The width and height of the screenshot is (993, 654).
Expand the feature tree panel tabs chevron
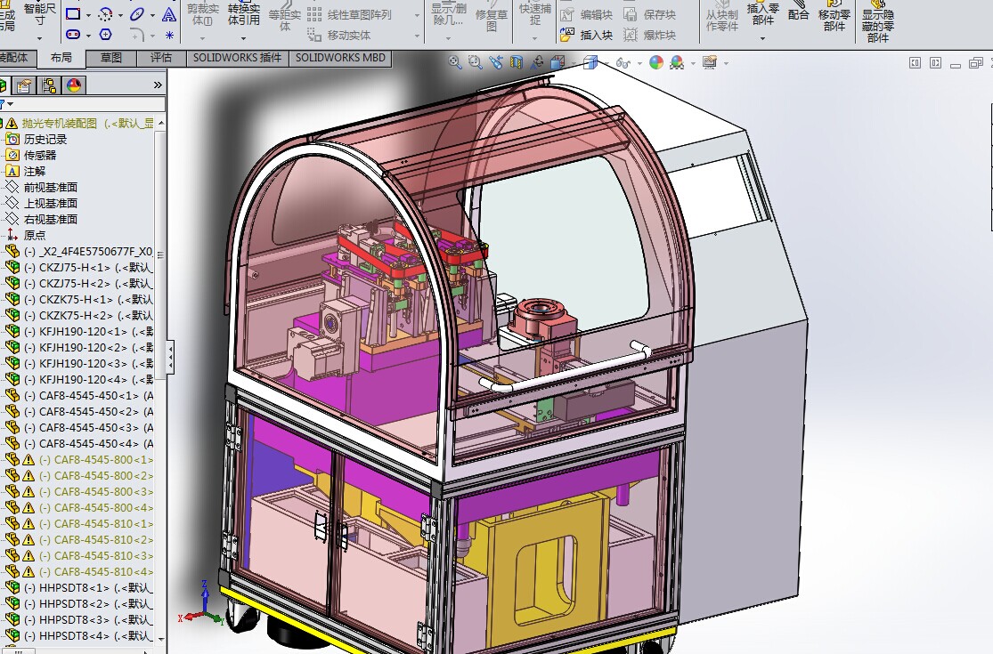(158, 85)
